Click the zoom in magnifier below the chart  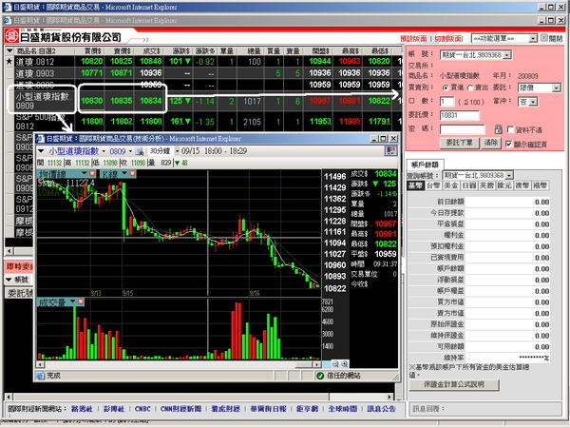(344, 363)
